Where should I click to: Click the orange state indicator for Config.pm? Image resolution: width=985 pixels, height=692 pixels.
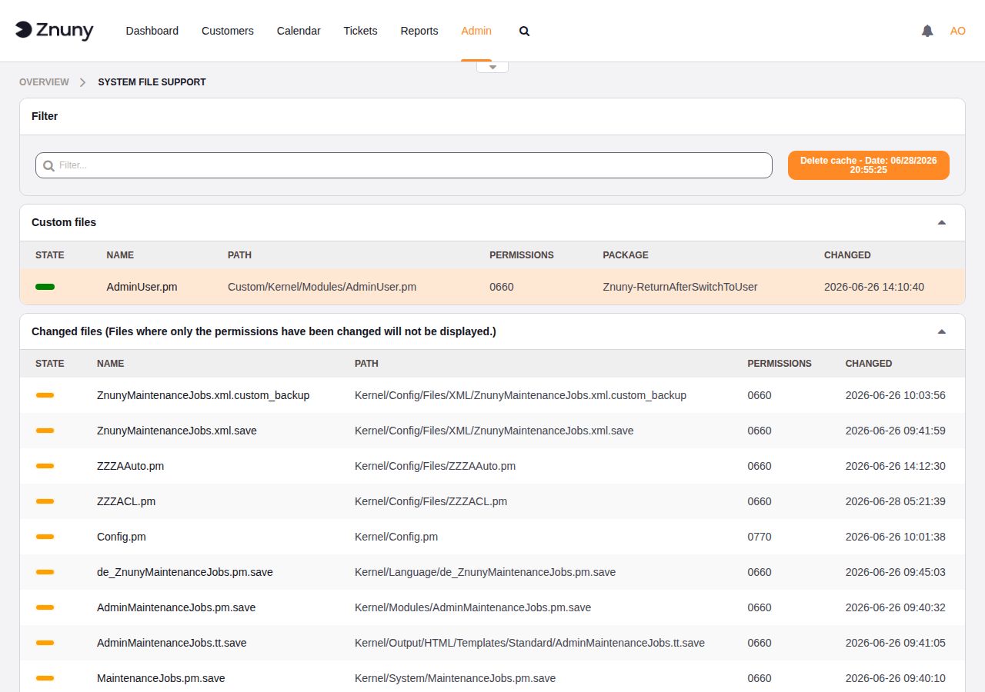[45, 537]
